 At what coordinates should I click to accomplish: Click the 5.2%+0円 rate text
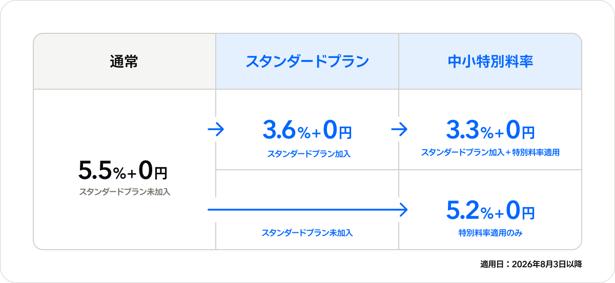pyautogui.click(x=490, y=210)
